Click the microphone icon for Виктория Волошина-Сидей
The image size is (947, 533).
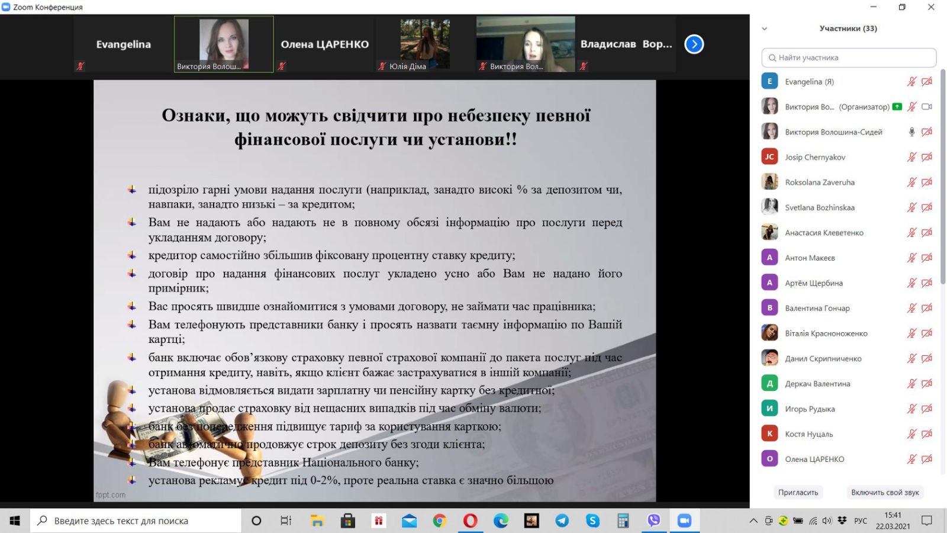pos(911,132)
